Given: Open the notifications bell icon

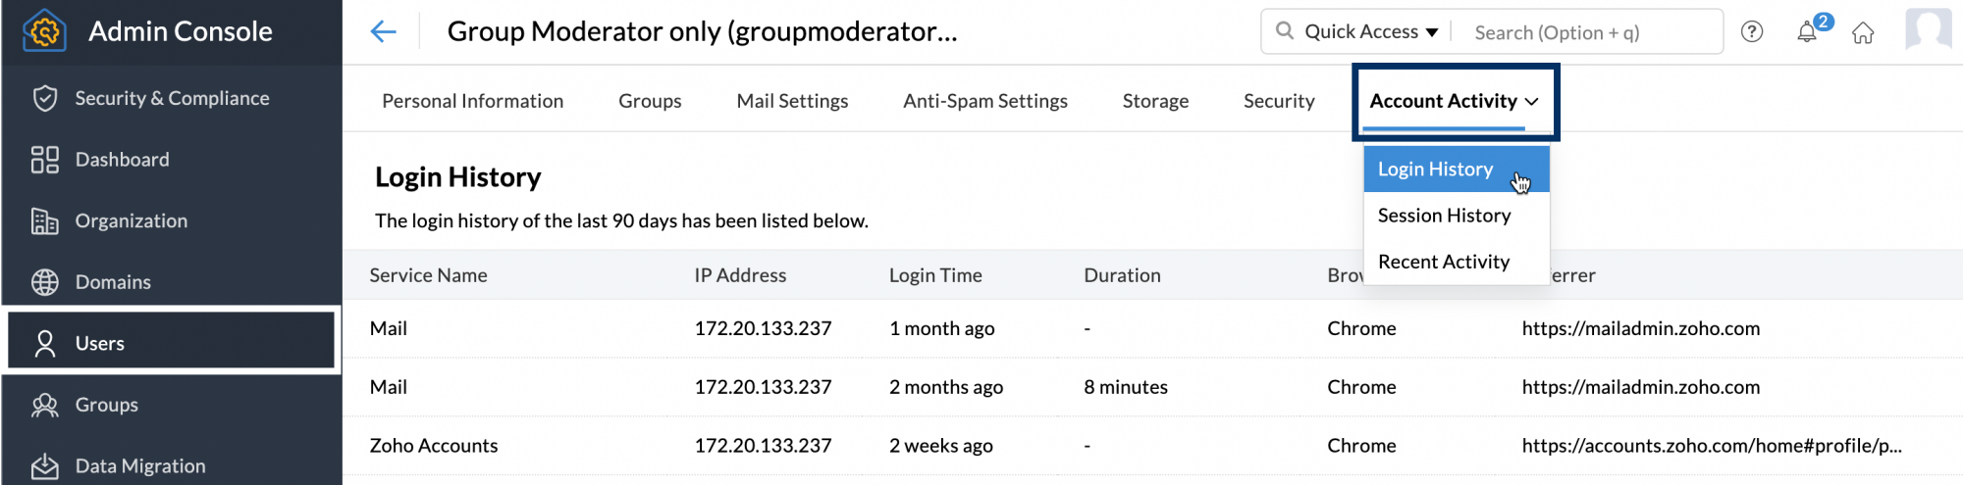Looking at the screenshot, I should click(x=1807, y=32).
